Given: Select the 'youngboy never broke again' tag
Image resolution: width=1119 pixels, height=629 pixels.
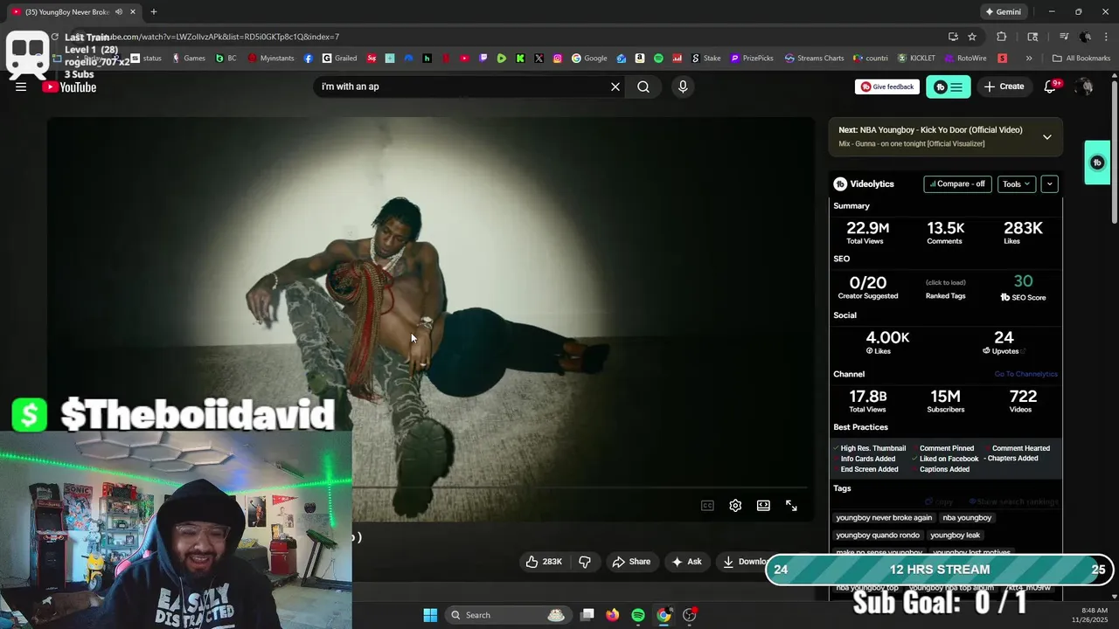Looking at the screenshot, I should [x=884, y=517].
